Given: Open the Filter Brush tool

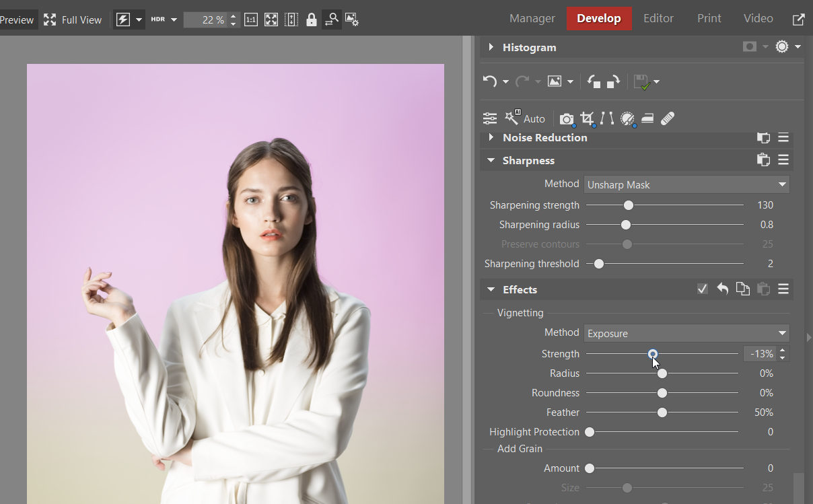Looking at the screenshot, I should click(x=627, y=118).
